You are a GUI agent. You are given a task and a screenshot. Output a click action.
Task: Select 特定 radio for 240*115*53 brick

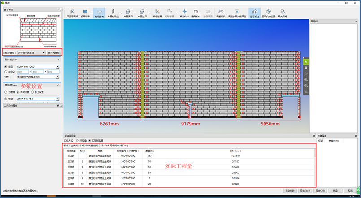pyautogui.click(x=6, y=99)
